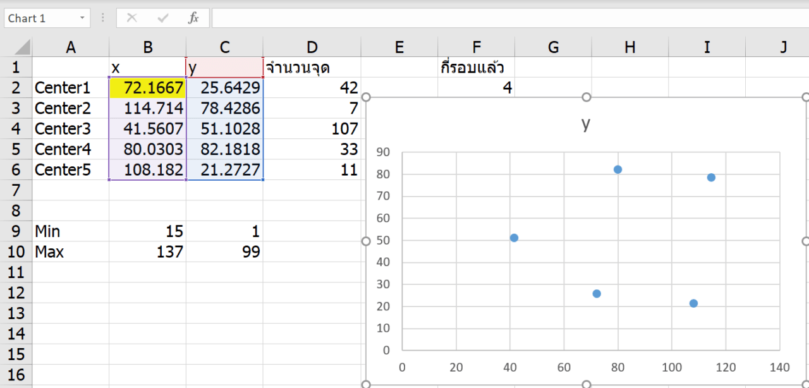Click the cell showing 4 under กี่รอบแล้ว

point(476,87)
